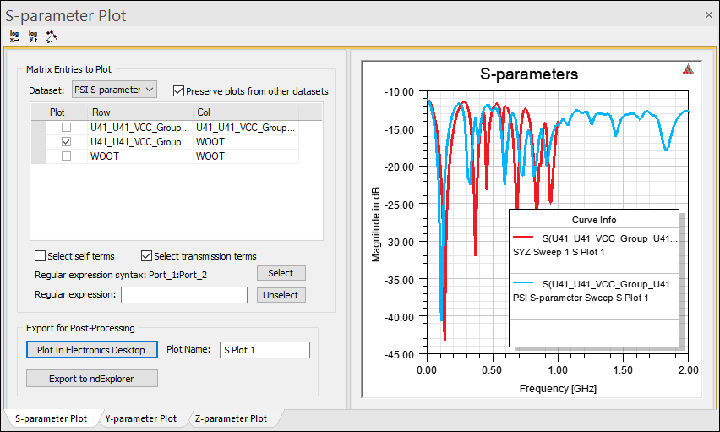Click the Plot In Electronics Desktop button

tap(92, 350)
